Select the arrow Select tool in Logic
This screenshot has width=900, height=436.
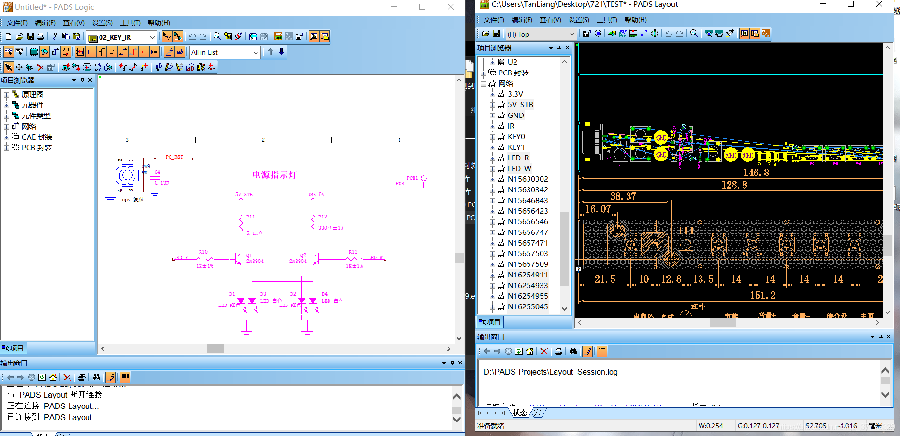9,67
